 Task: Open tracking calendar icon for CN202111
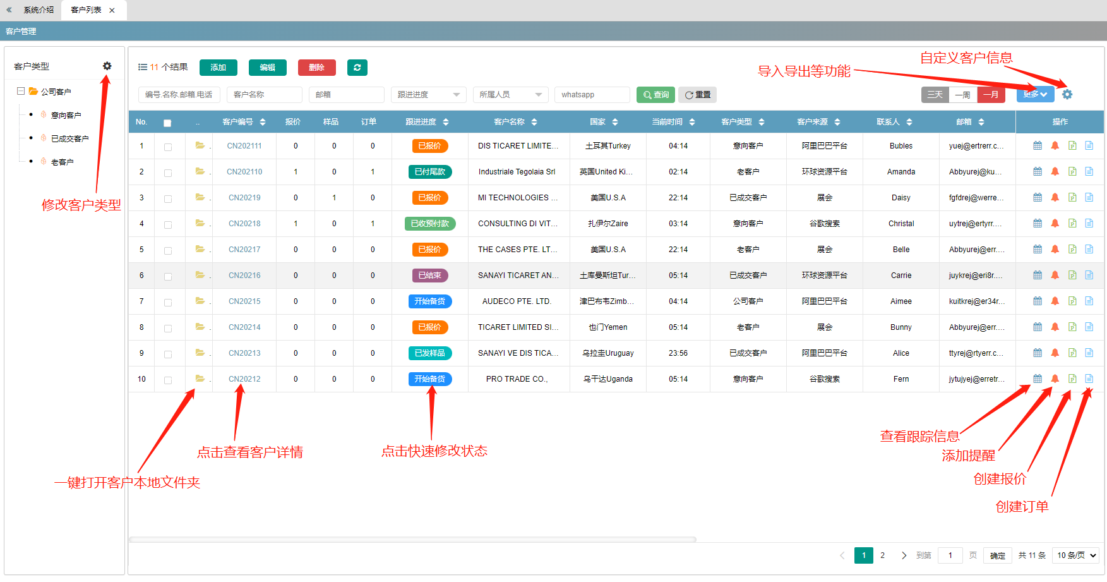[1038, 145]
